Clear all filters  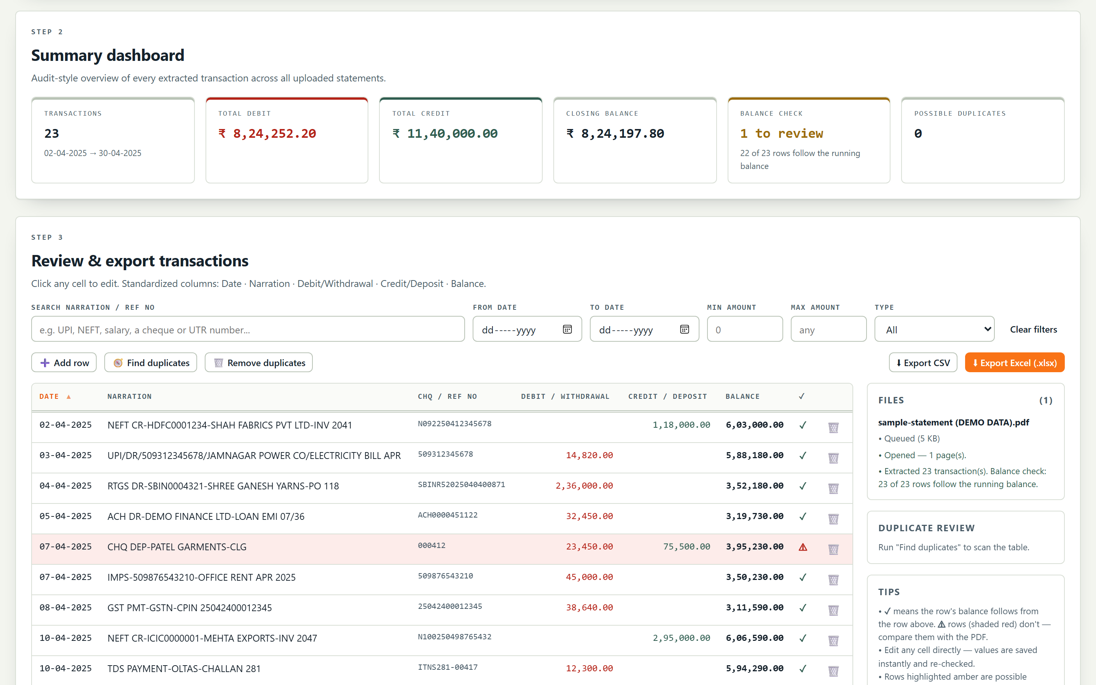tap(1034, 329)
